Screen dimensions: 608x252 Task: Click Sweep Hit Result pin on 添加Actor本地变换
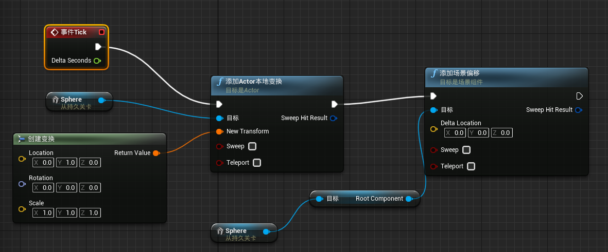point(333,118)
